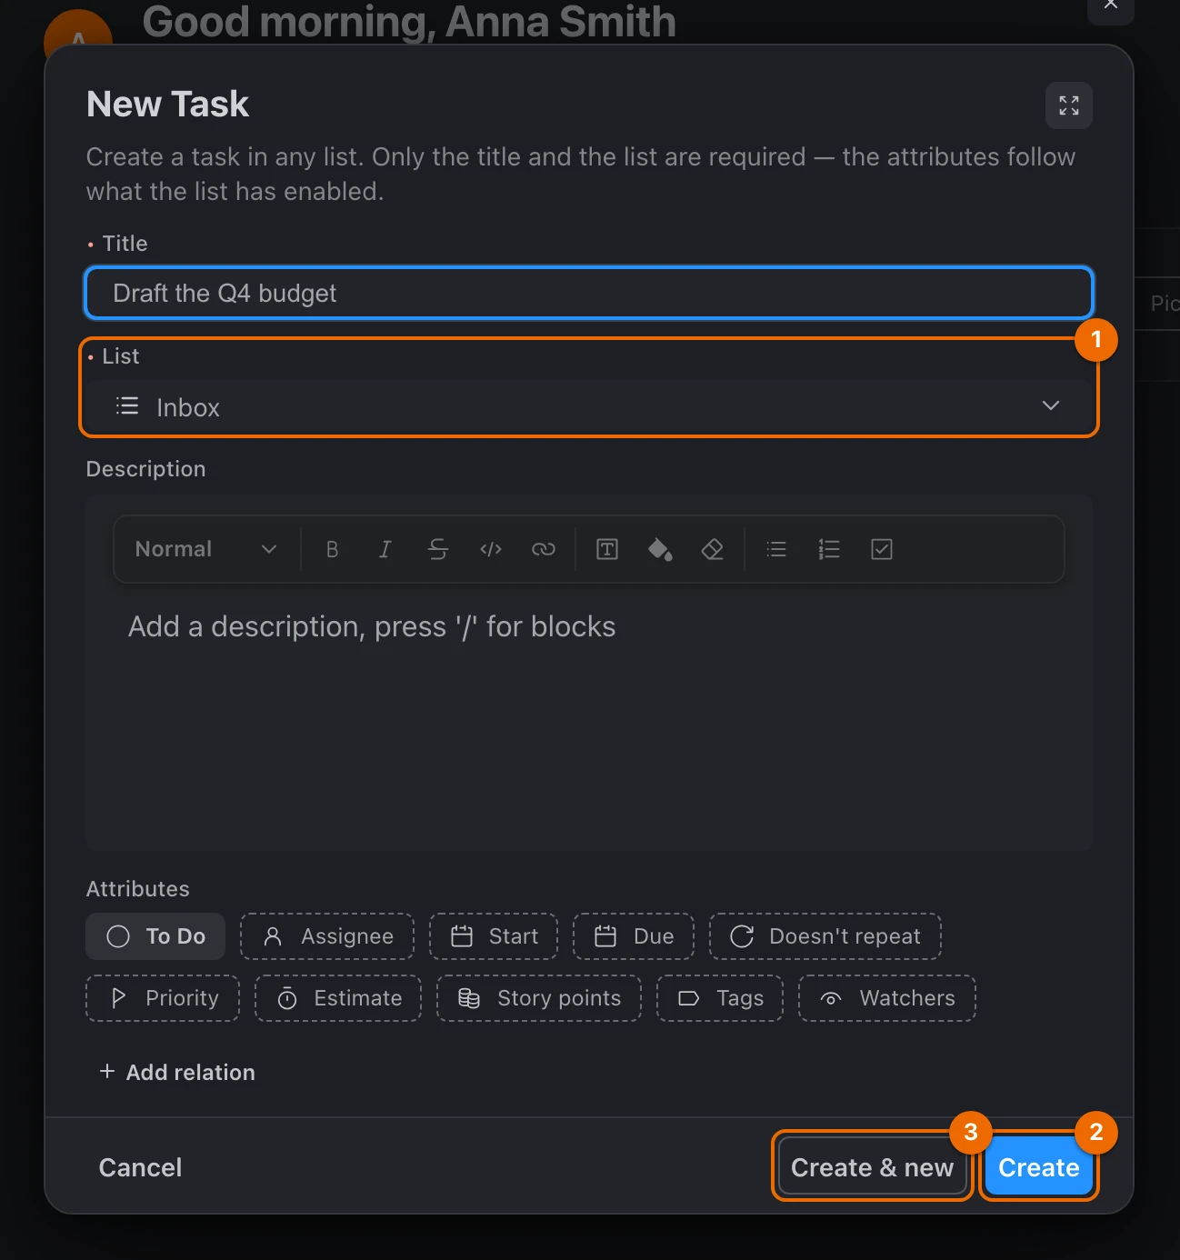Change the To Do status attribute
The width and height of the screenshot is (1180, 1260).
tap(155, 936)
